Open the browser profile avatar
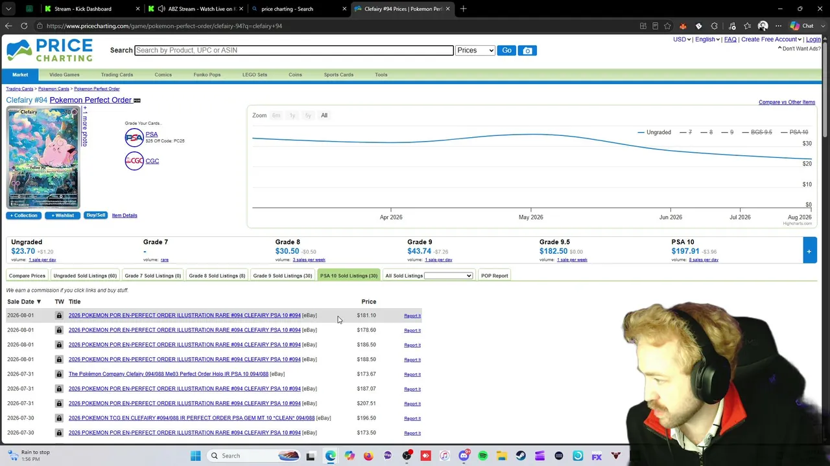Screen dimensions: 830x466 tap(763, 26)
